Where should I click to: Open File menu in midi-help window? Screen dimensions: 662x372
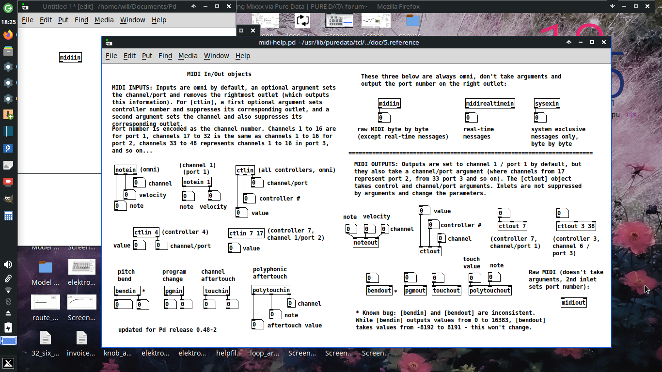[x=111, y=56]
